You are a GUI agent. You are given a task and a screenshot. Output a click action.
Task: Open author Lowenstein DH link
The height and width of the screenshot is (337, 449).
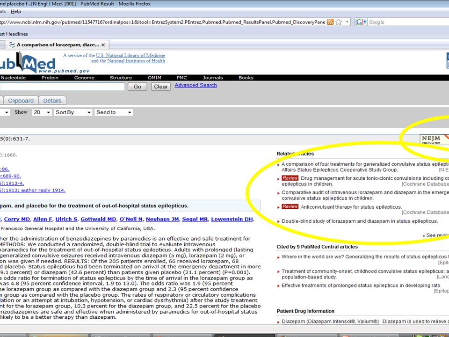tap(232, 219)
